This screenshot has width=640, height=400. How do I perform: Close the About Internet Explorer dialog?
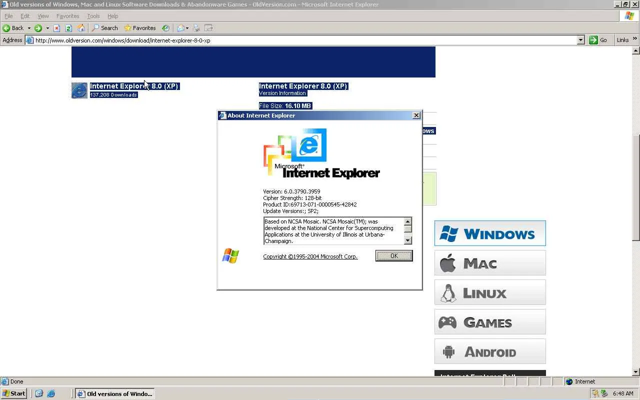coord(416,115)
